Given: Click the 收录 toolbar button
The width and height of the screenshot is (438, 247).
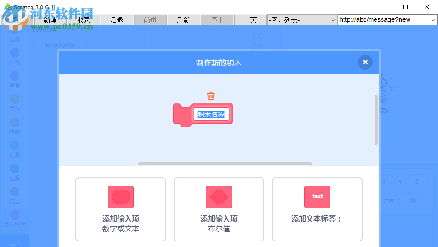Looking at the screenshot, I should [84, 20].
